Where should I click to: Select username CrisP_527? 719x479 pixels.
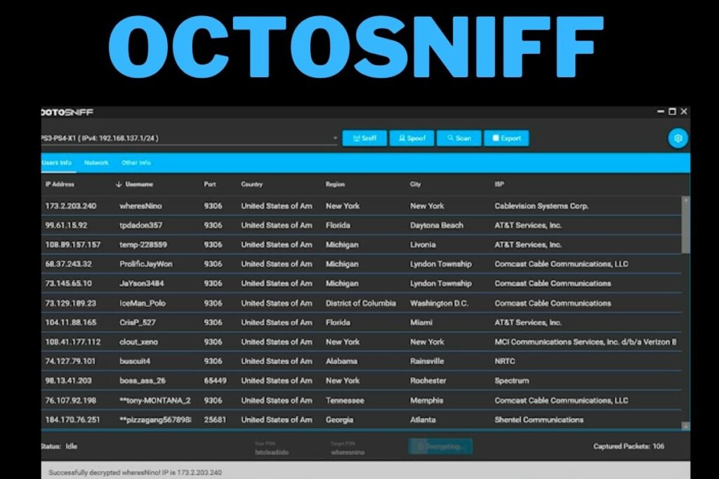pyautogui.click(x=138, y=323)
